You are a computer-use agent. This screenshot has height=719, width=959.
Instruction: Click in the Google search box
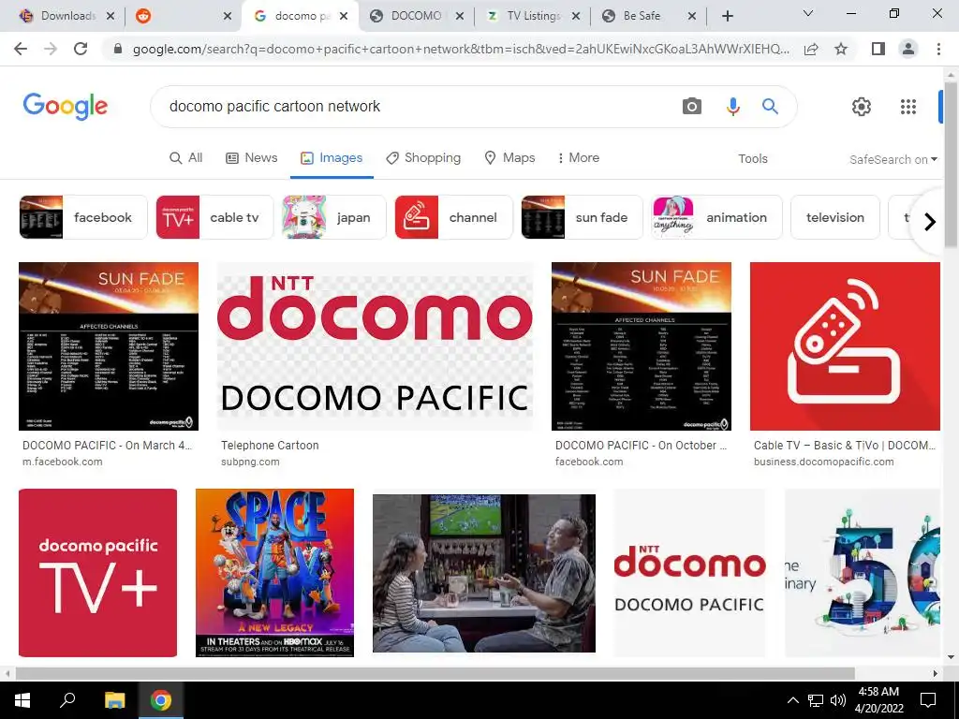416,107
